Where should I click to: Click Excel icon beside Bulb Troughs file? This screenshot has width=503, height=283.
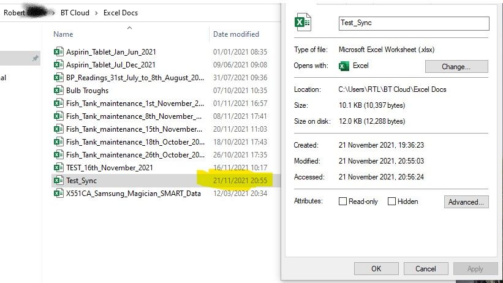click(58, 91)
